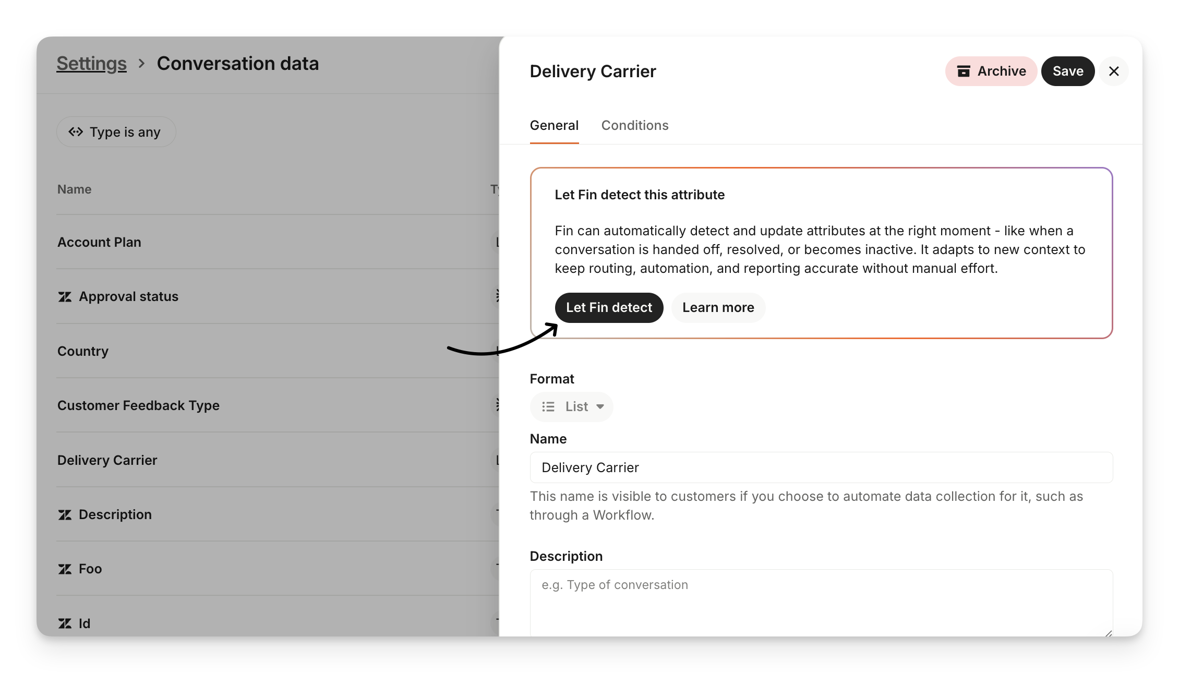Open the Customer Feedback Type row
Image resolution: width=1179 pixels, height=673 pixels.
coord(138,405)
